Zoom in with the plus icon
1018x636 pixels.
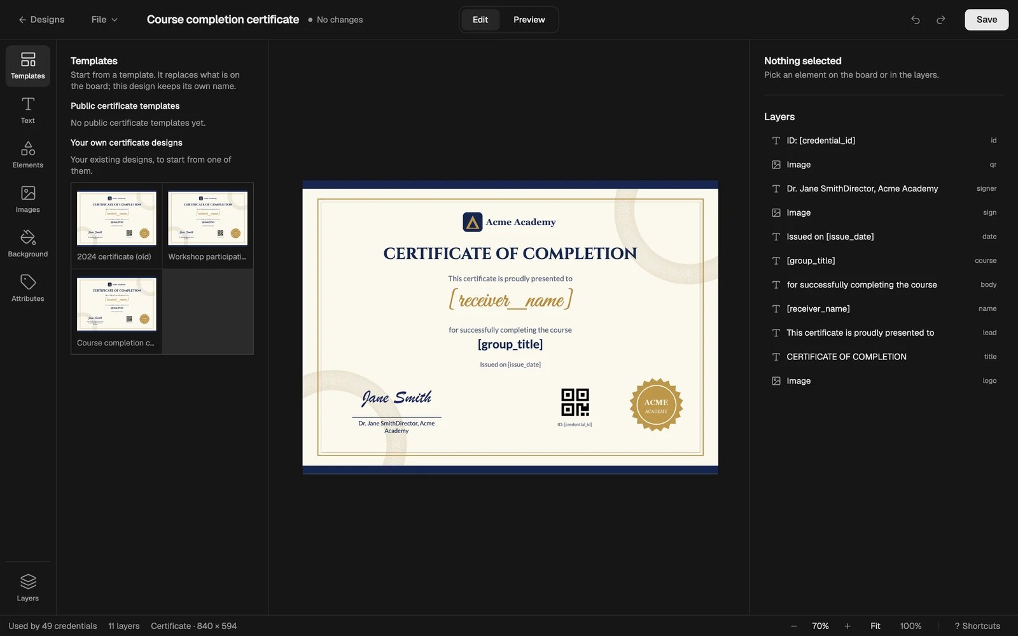coord(847,626)
